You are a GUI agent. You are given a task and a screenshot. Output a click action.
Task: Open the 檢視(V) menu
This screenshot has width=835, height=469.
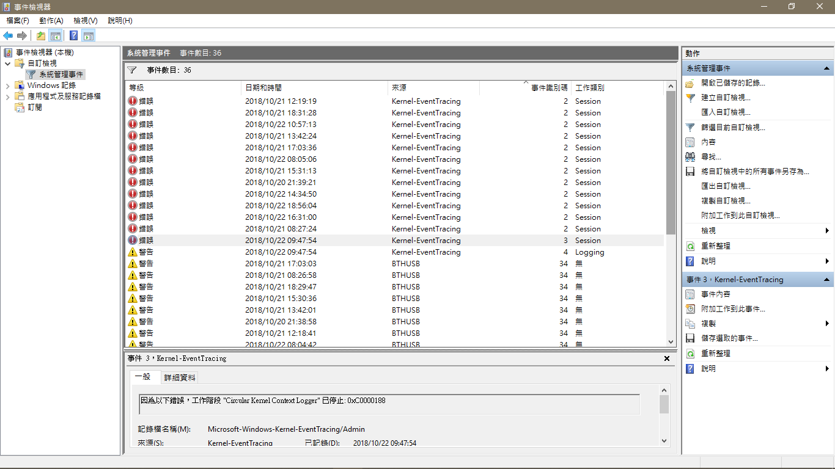click(x=86, y=21)
